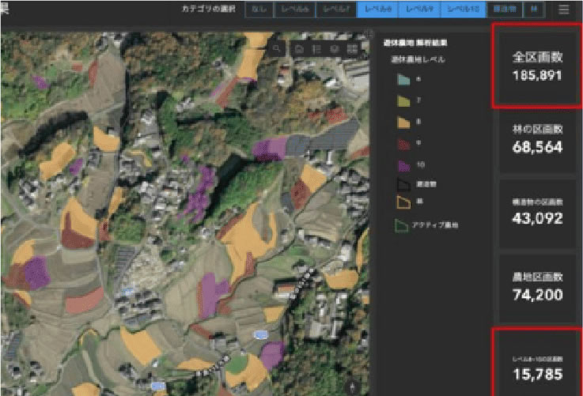The image size is (583, 396).
Task: Click the teal level 6 legend symbol
Action: point(402,79)
